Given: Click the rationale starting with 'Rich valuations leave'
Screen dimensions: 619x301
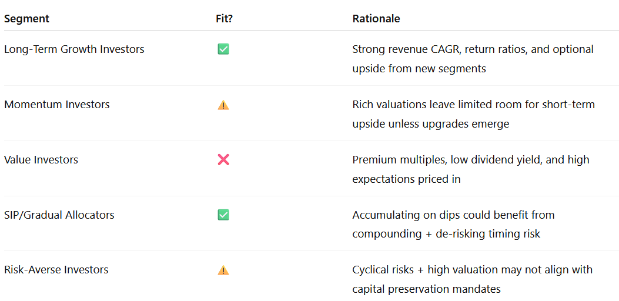Looking at the screenshot, I should (x=473, y=105).
